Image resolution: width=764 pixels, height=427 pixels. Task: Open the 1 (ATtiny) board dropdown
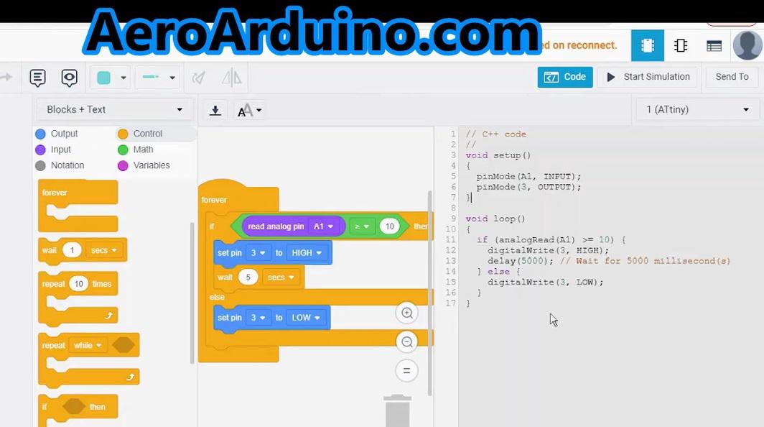pos(697,110)
